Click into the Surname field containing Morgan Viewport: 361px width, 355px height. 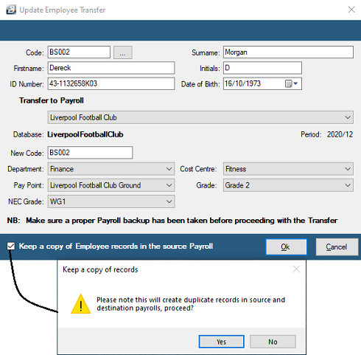coord(288,52)
